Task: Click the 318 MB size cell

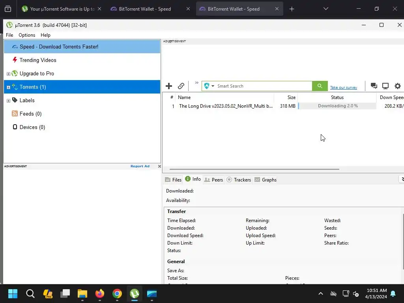Action: point(288,106)
